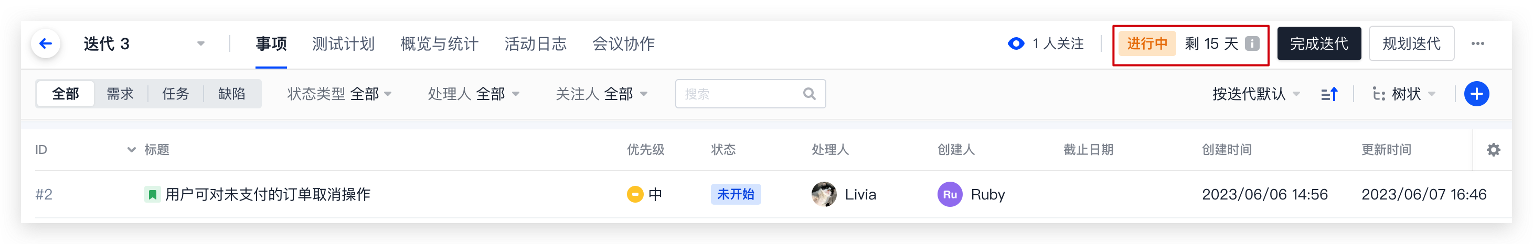This screenshot has height=244, width=1533.
Task: Click the blue back arrow button
Action: click(46, 43)
